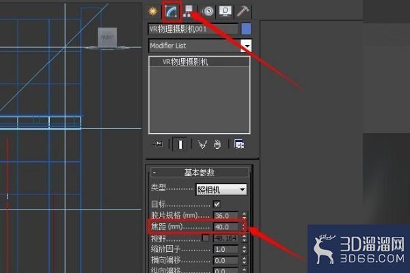Viewport: 410px width, 273px height.
Task: Open the Utilities hammer tab
Action: pos(243,11)
